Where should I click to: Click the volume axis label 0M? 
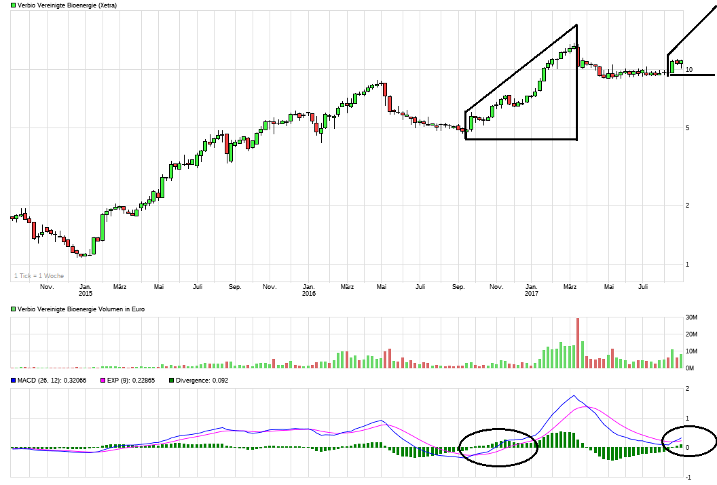click(x=690, y=368)
